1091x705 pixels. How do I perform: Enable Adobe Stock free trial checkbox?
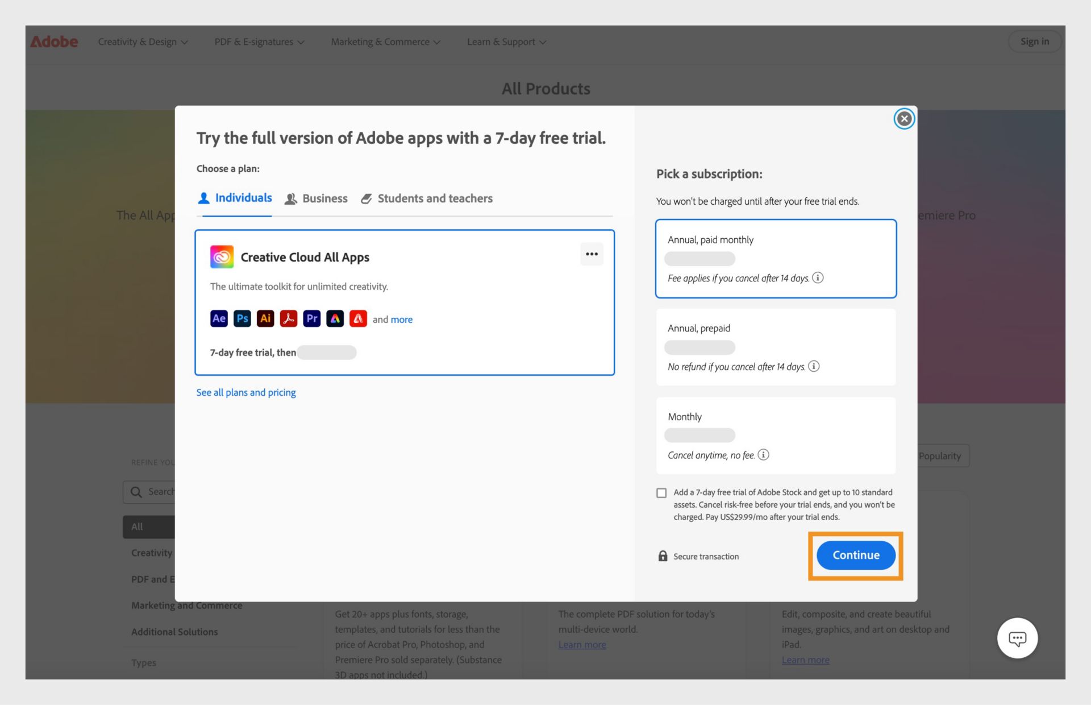point(661,492)
